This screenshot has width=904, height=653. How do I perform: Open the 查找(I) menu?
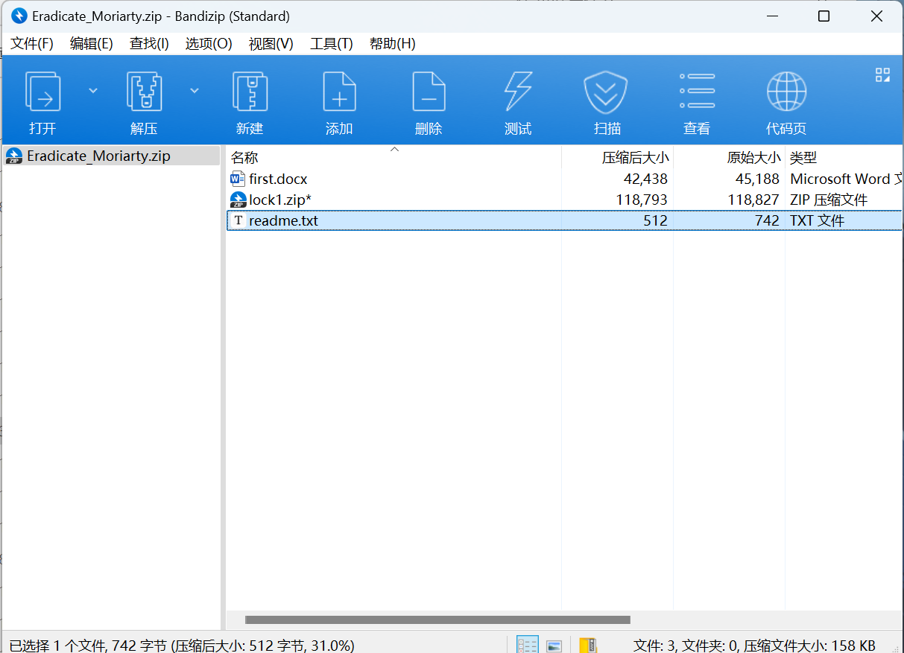pyautogui.click(x=149, y=43)
